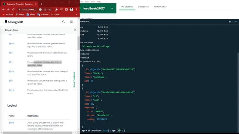Open the News bookmark
The width and height of the screenshot is (239, 134).
(31, 15)
